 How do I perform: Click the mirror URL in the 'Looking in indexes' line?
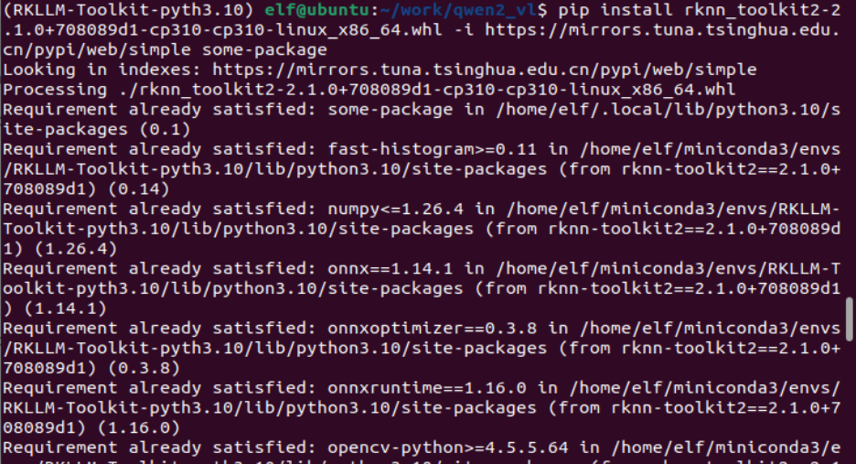(x=471, y=70)
